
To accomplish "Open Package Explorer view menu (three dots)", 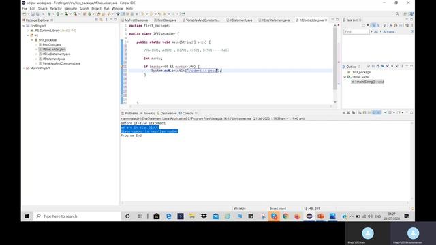I will coord(106,20).
